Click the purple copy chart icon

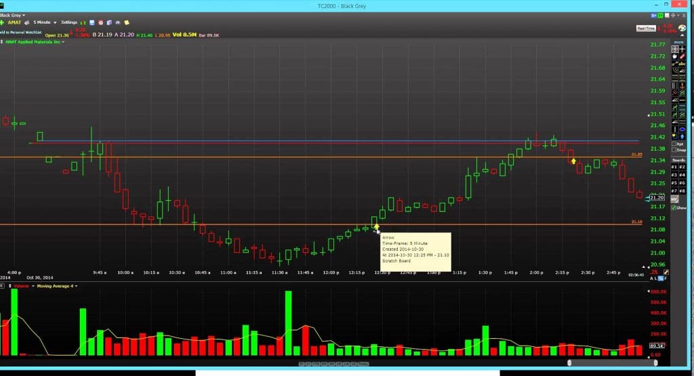click(109, 22)
